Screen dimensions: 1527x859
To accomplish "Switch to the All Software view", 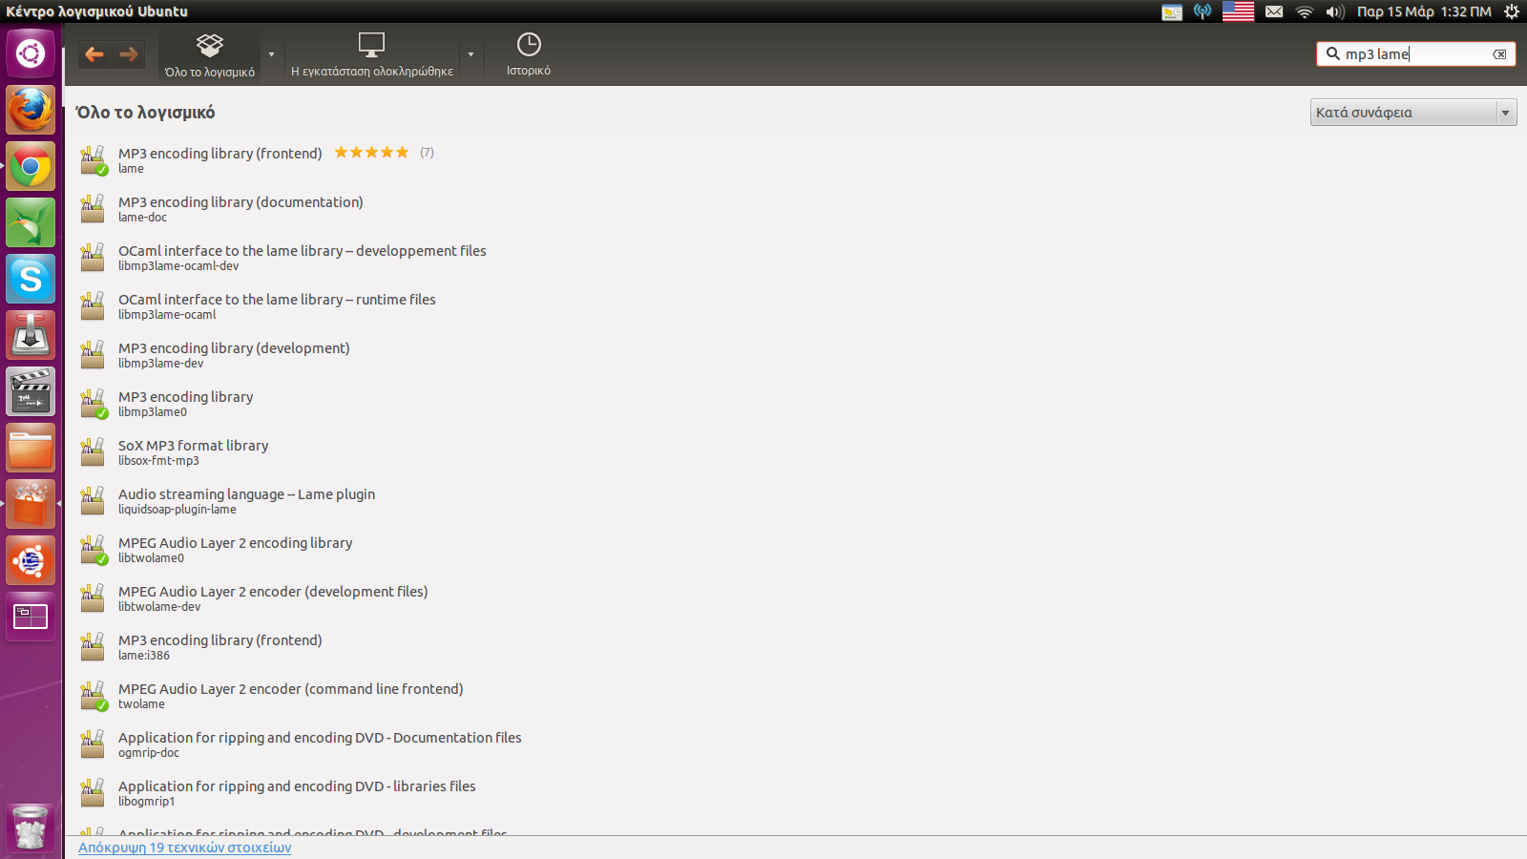I will 209,54.
